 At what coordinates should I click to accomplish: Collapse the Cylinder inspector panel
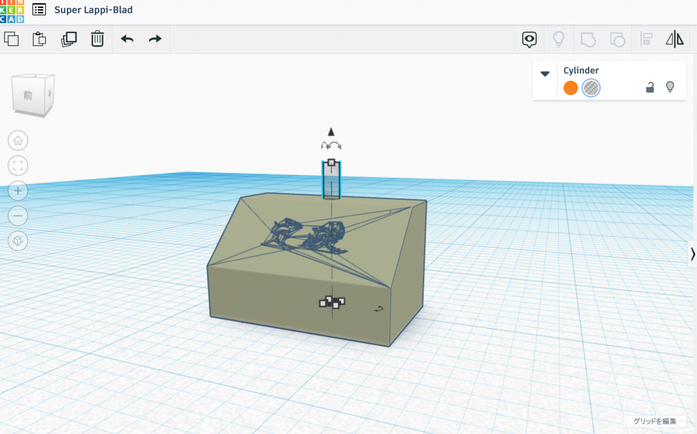point(545,74)
